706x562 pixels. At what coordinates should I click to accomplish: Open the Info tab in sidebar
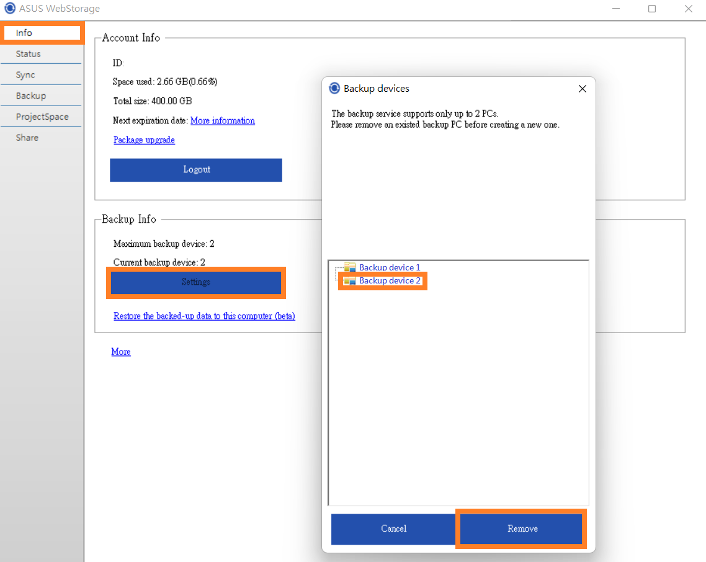(x=42, y=33)
